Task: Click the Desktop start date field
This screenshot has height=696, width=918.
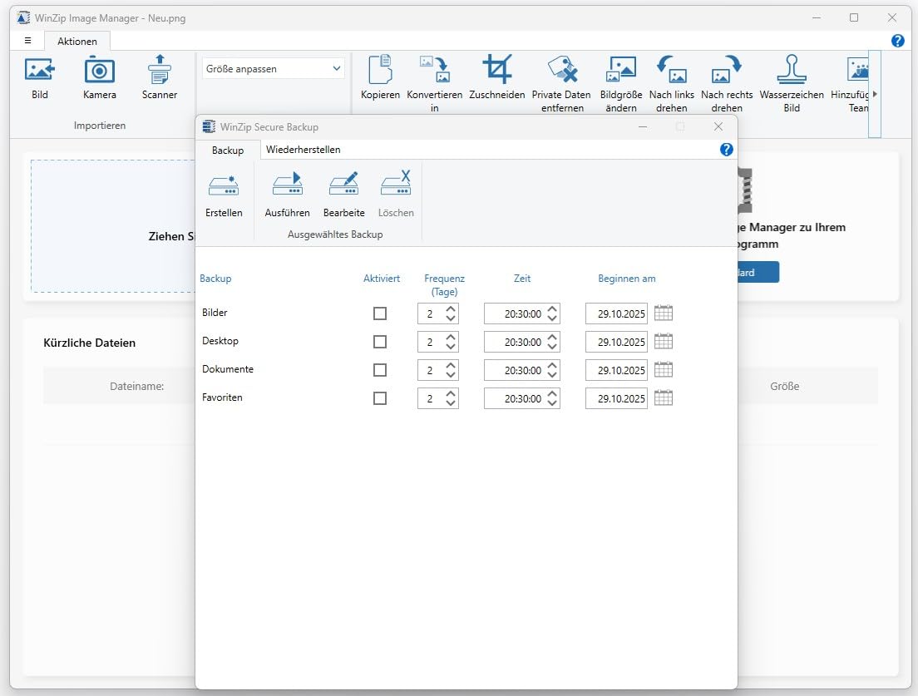Action: 616,342
